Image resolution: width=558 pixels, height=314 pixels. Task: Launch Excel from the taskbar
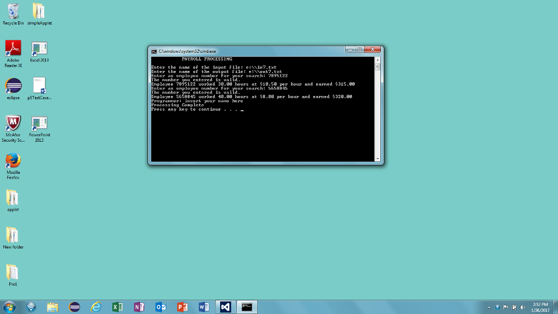(117, 307)
